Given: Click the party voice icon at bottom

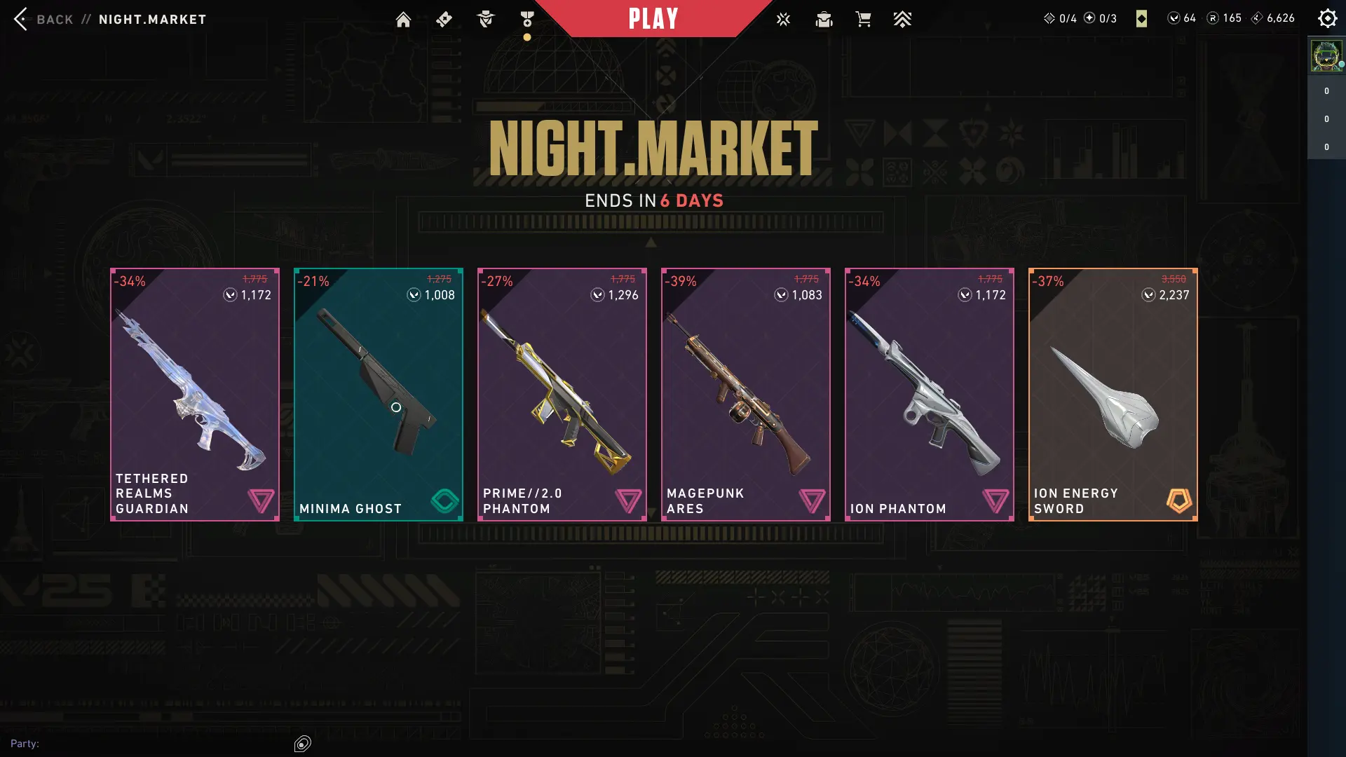Looking at the screenshot, I should (x=303, y=744).
